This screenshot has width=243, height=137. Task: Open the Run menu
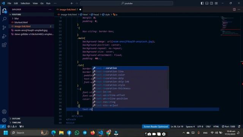point(48,3)
